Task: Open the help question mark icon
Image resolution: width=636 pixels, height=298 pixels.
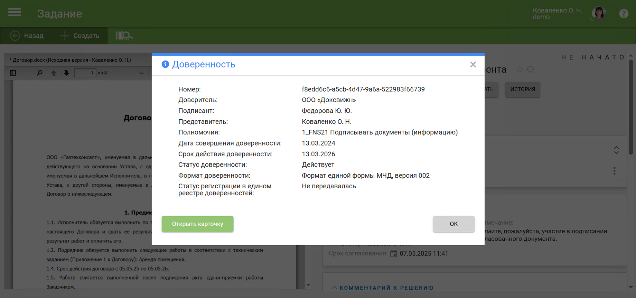Action: [x=624, y=13]
